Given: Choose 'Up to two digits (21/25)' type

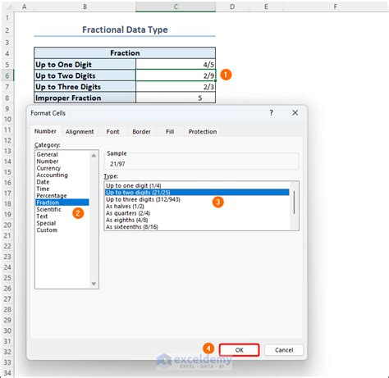Looking at the screenshot, I should 197,193.
